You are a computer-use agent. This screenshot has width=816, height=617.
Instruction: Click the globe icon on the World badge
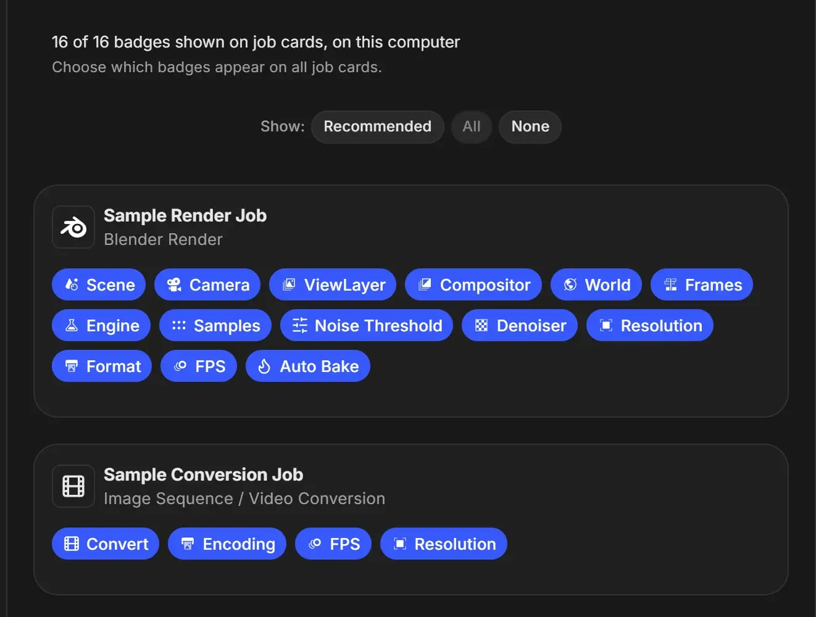570,284
